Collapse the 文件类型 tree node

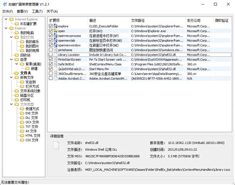pyautogui.click(x=11, y=104)
